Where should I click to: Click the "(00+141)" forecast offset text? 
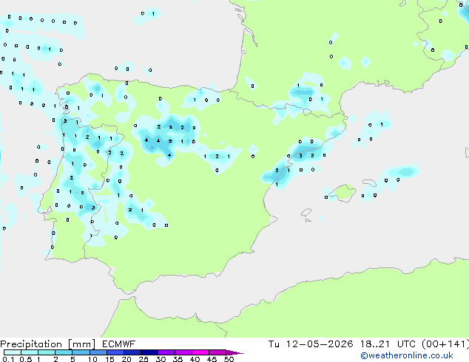[x=445, y=344]
